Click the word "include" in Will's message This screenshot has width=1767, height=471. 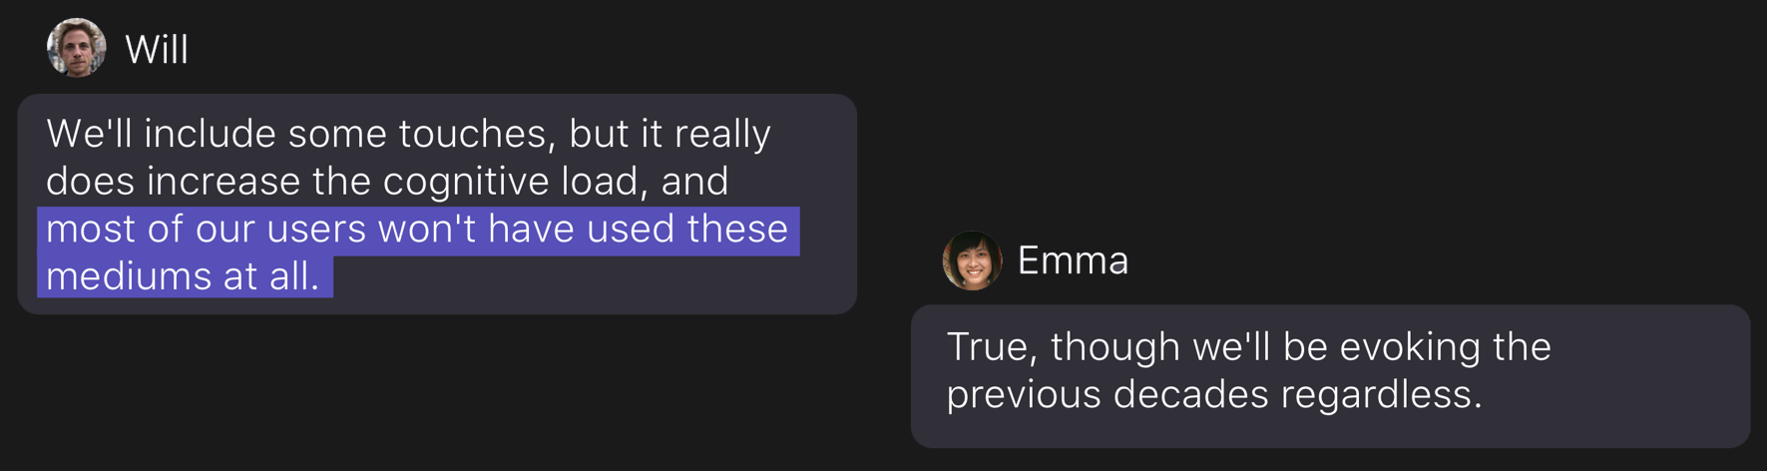[210, 134]
